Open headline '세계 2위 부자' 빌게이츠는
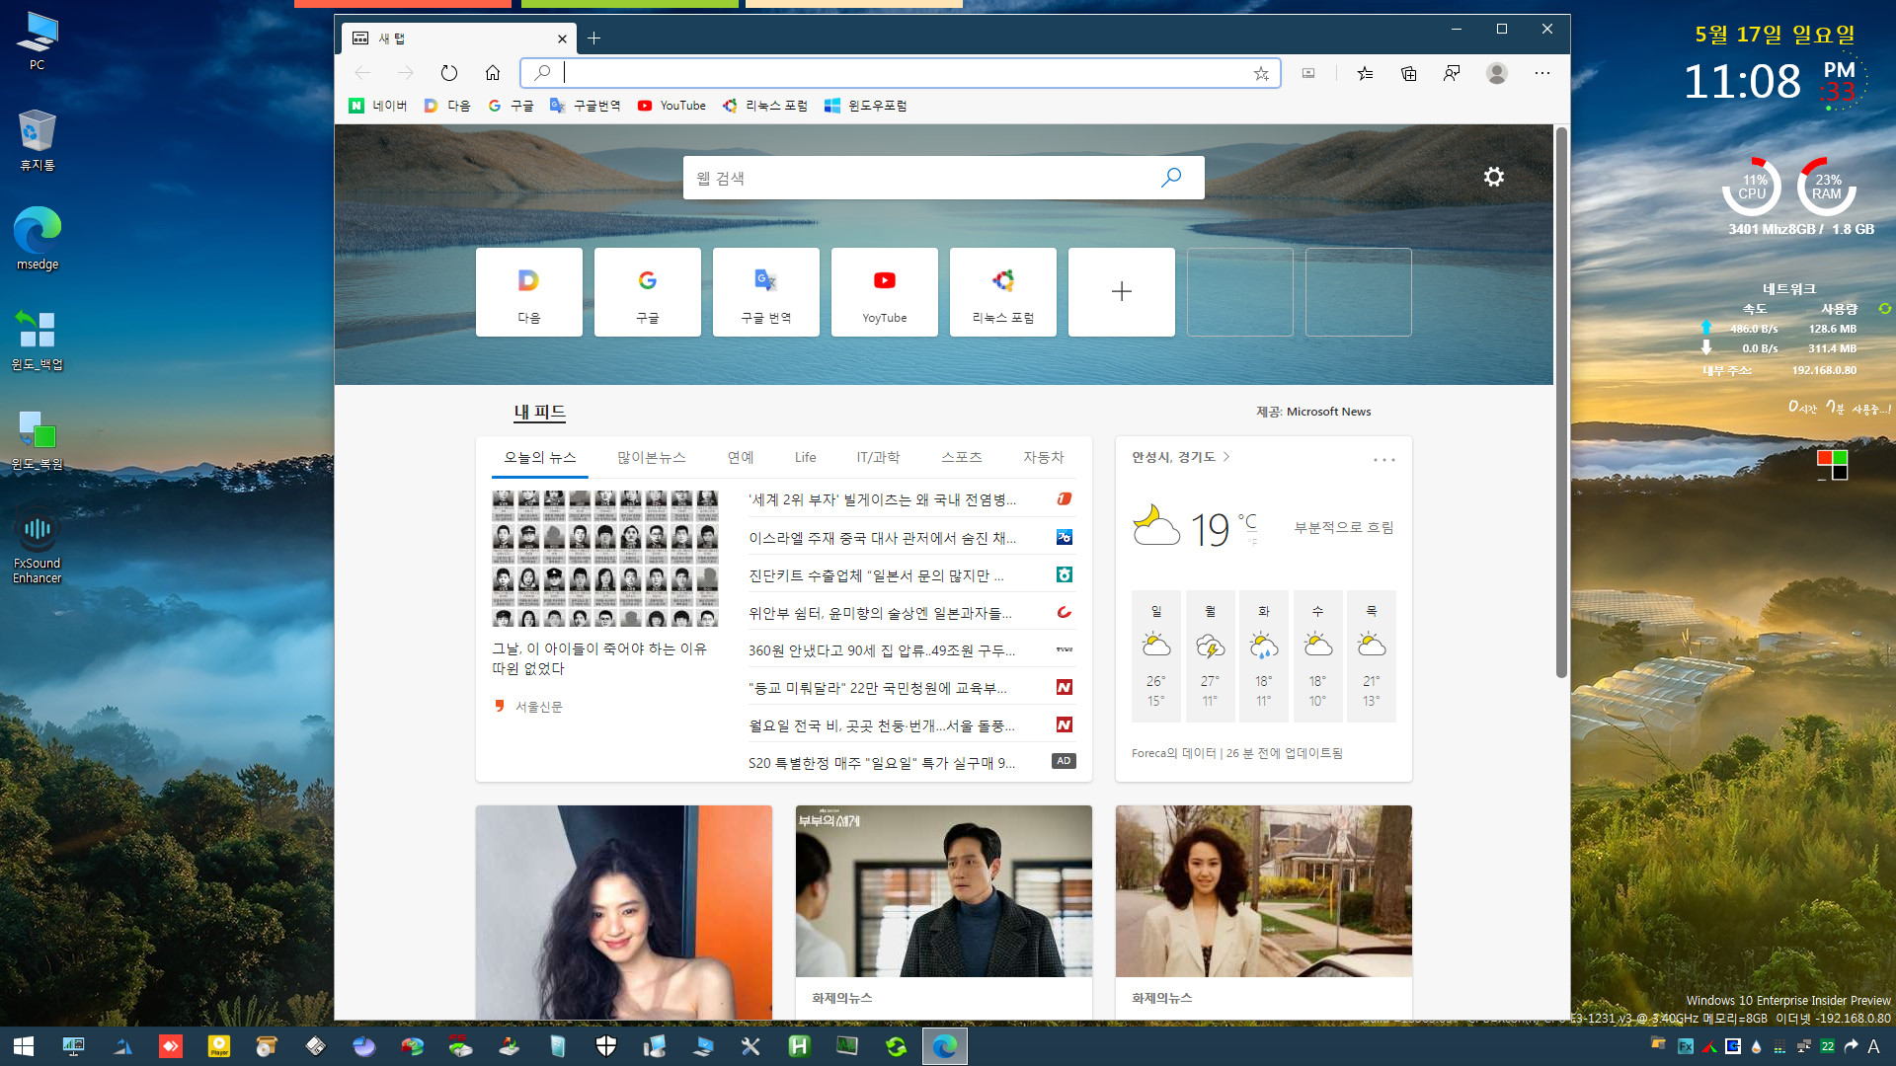The width and height of the screenshot is (1896, 1066). [882, 499]
